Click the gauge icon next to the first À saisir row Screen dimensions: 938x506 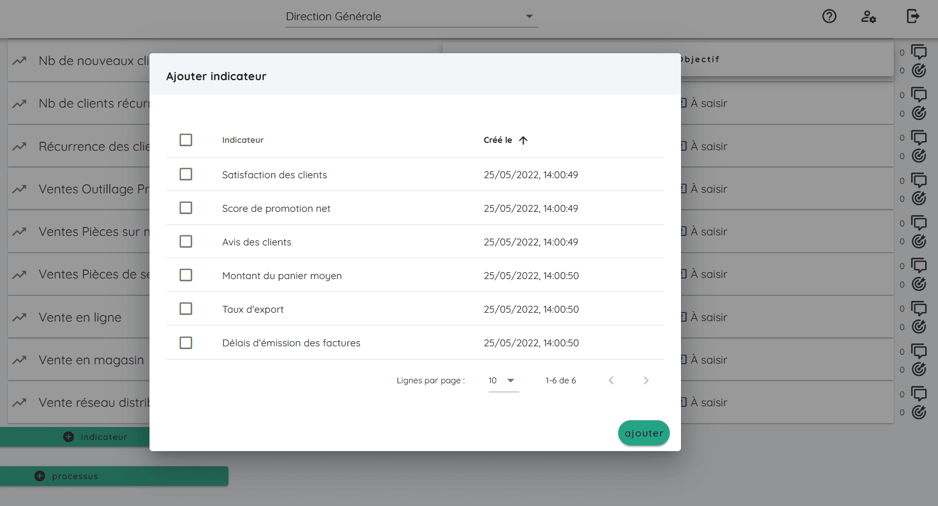click(x=919, y=113)
